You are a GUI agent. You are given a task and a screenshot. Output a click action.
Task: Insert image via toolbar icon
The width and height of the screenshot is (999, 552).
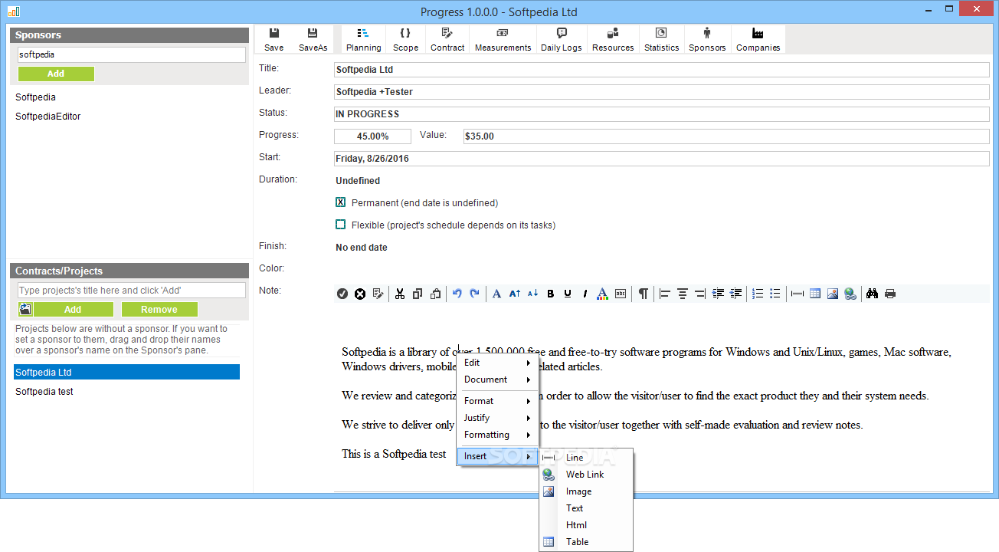833,294
